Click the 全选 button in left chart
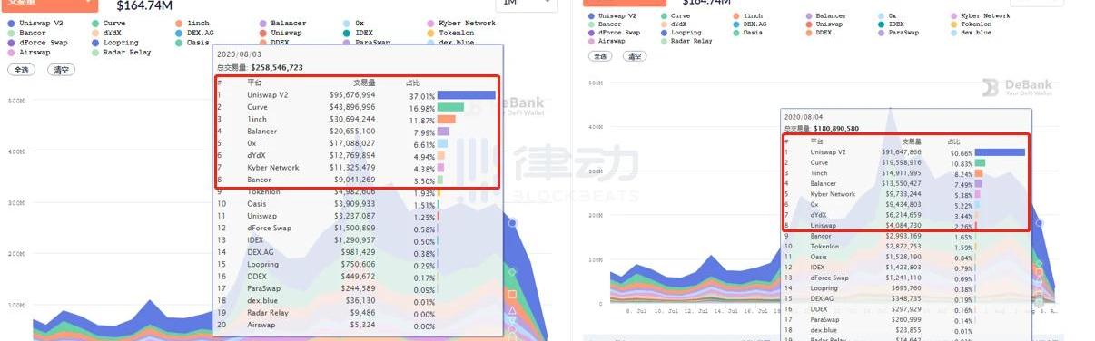 pos(19,69)
